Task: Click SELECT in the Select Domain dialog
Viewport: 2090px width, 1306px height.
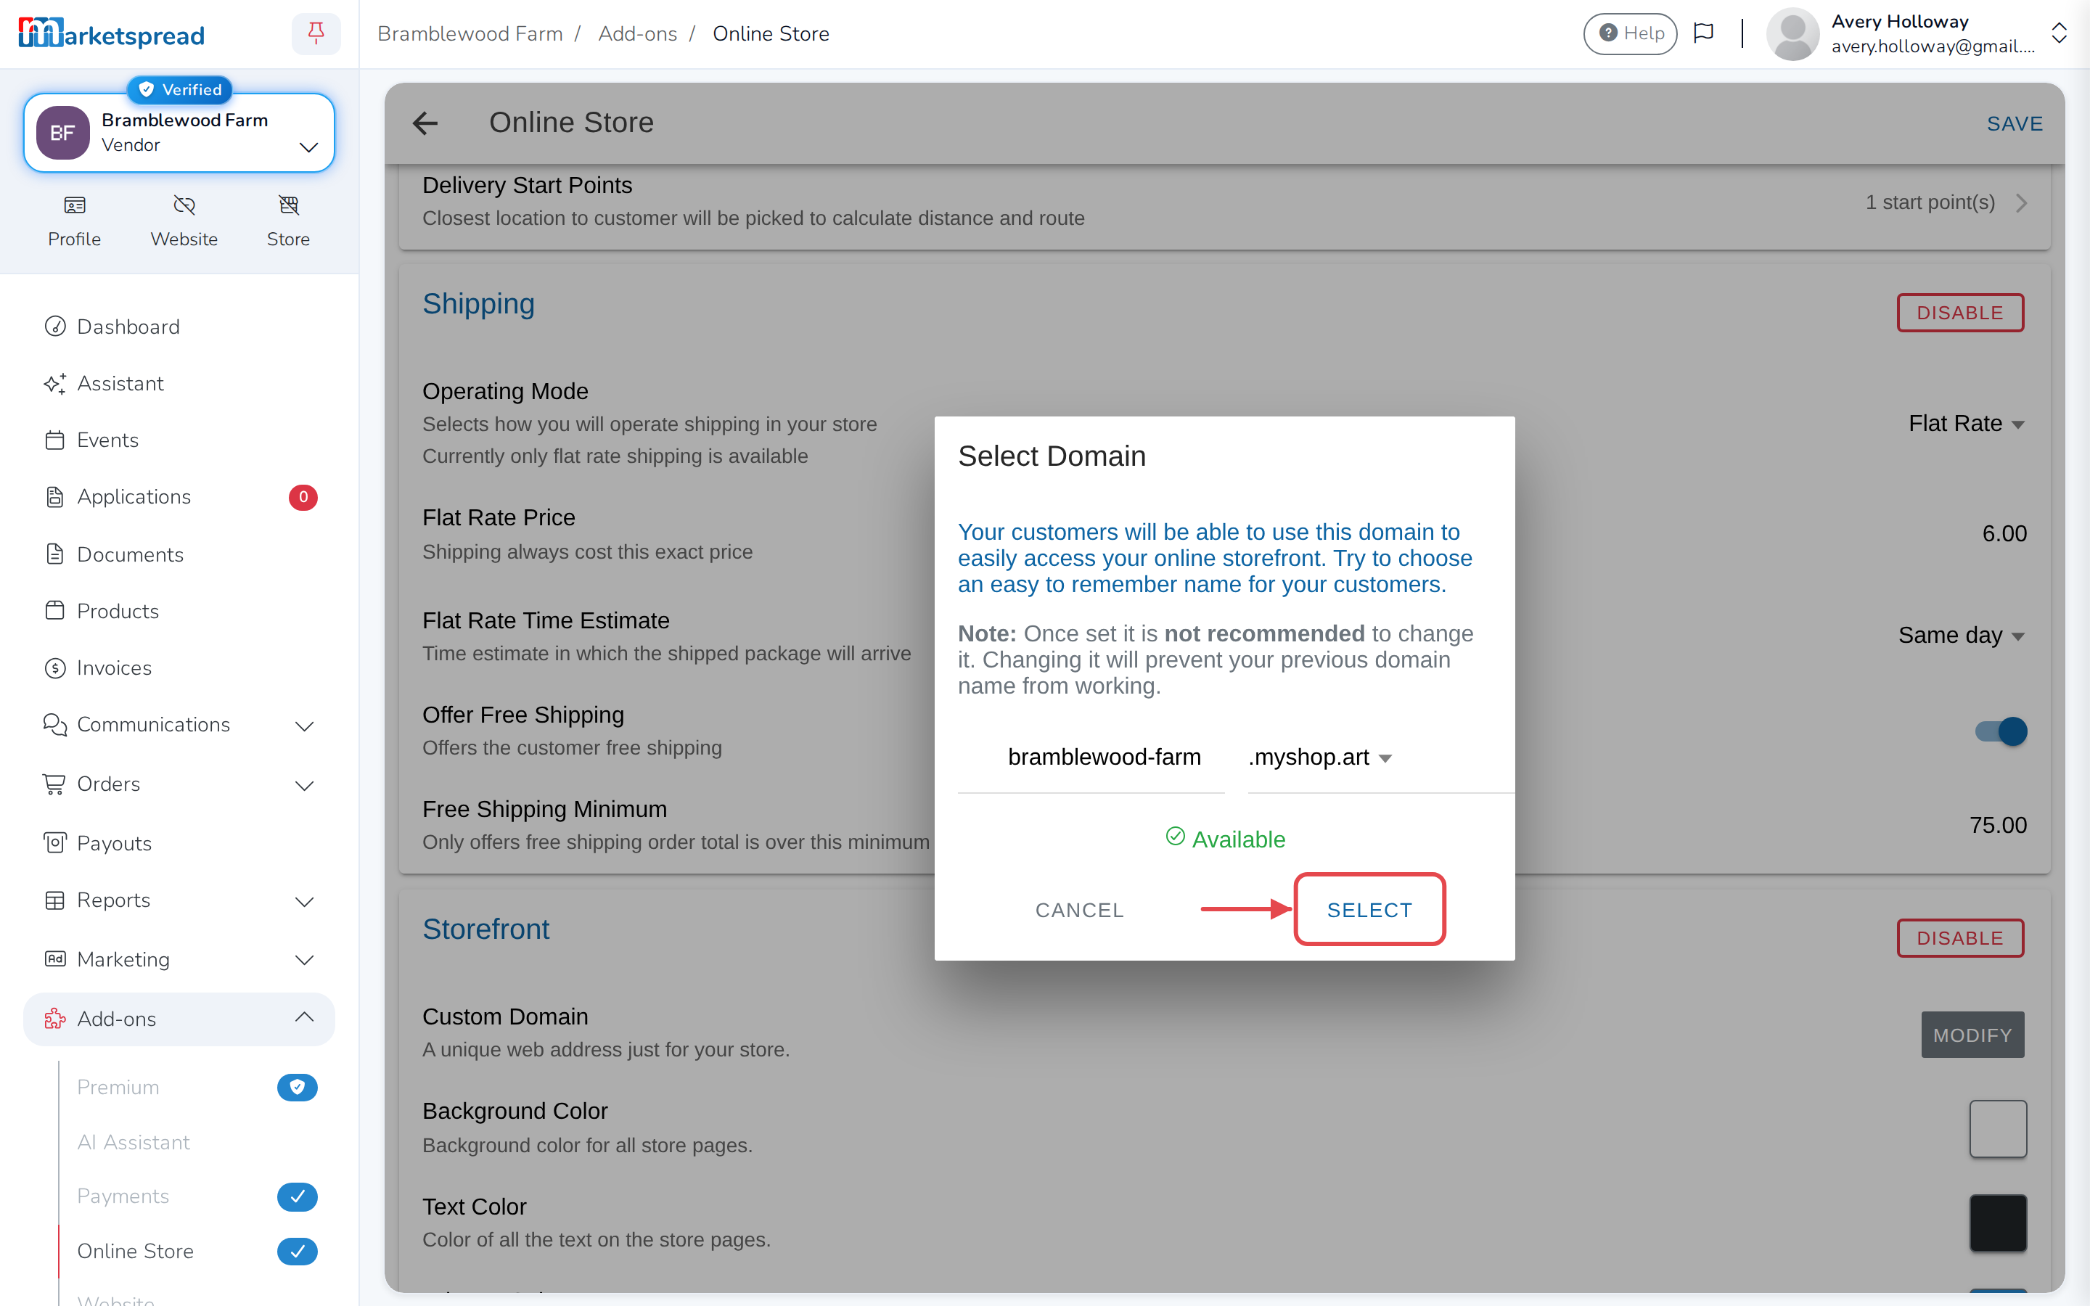Action: pyautogui.click(x=1369, y=910)
